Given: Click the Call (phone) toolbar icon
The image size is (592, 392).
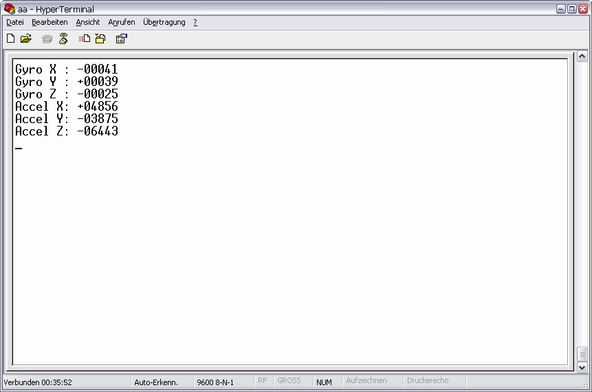Looking at the screenshot, I should (47, 39).
